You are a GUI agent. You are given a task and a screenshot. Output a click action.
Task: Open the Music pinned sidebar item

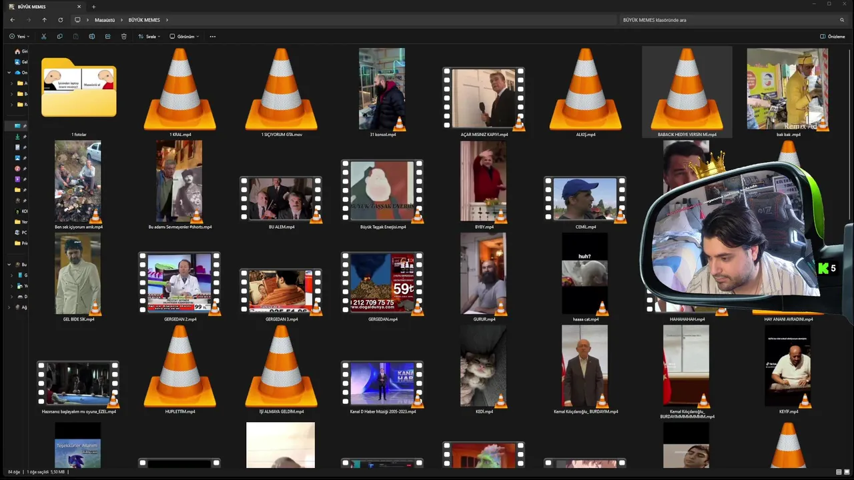pyautogui.click(x=18, y=169)
